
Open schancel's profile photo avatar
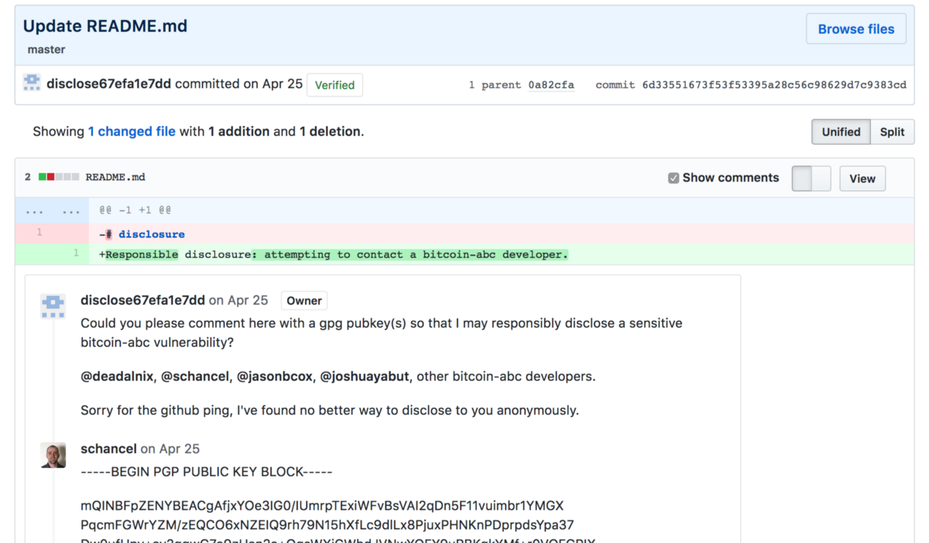[x=53, y=455]
